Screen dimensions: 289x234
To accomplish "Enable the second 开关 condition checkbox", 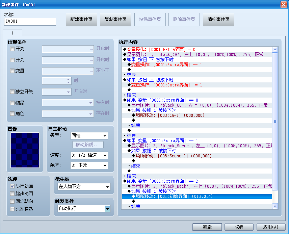I will click(12, 60).
